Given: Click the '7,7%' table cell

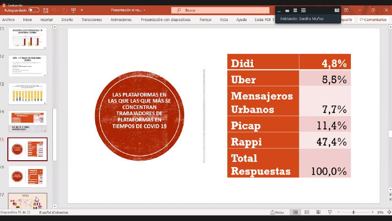Looking at the screenshot, I should click(325, 101).
